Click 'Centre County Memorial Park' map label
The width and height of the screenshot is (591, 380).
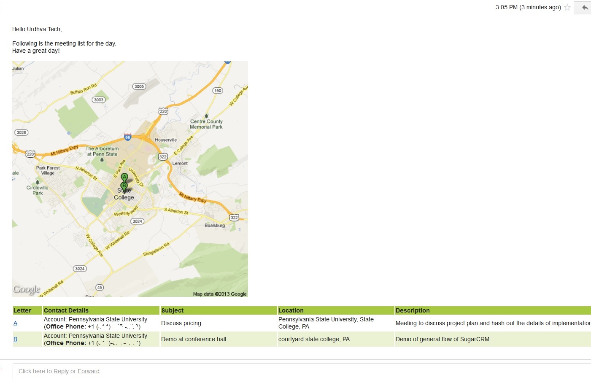tap(206, 124)
